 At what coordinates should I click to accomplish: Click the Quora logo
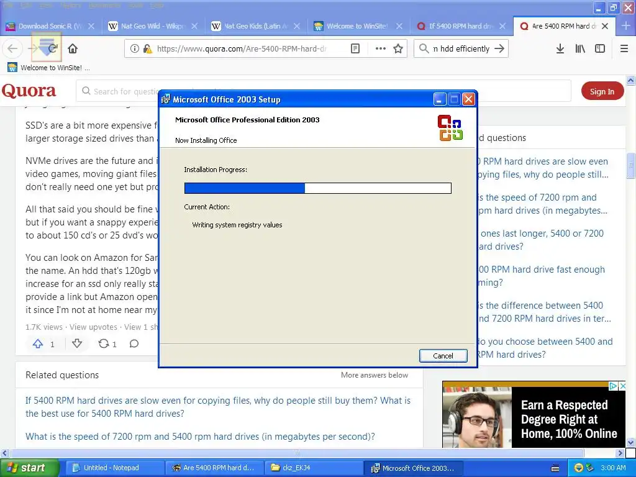pyautogui.click(x=29, y=91)
